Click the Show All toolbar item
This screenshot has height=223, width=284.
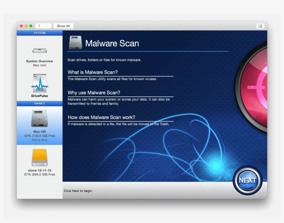tap(63, 26)
